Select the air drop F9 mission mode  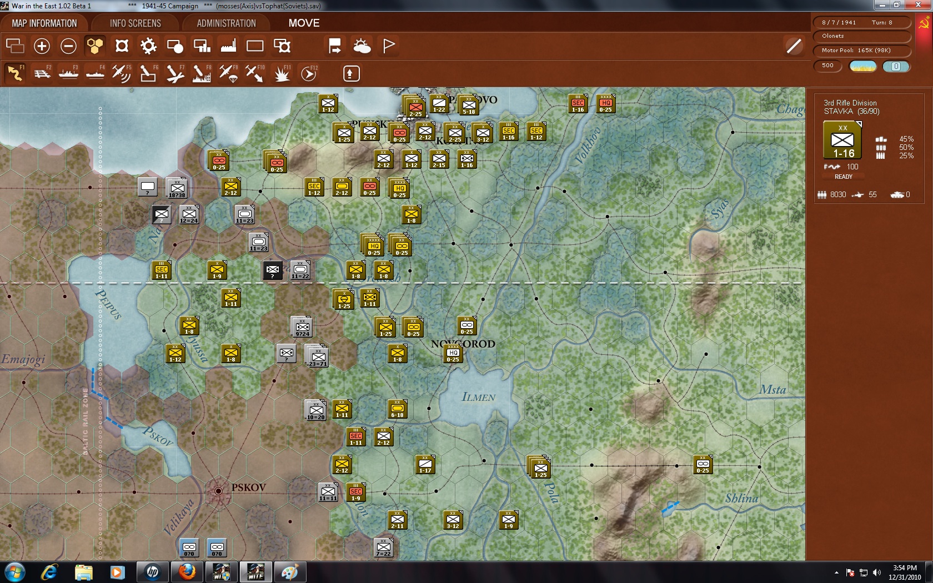click(228, 72)
